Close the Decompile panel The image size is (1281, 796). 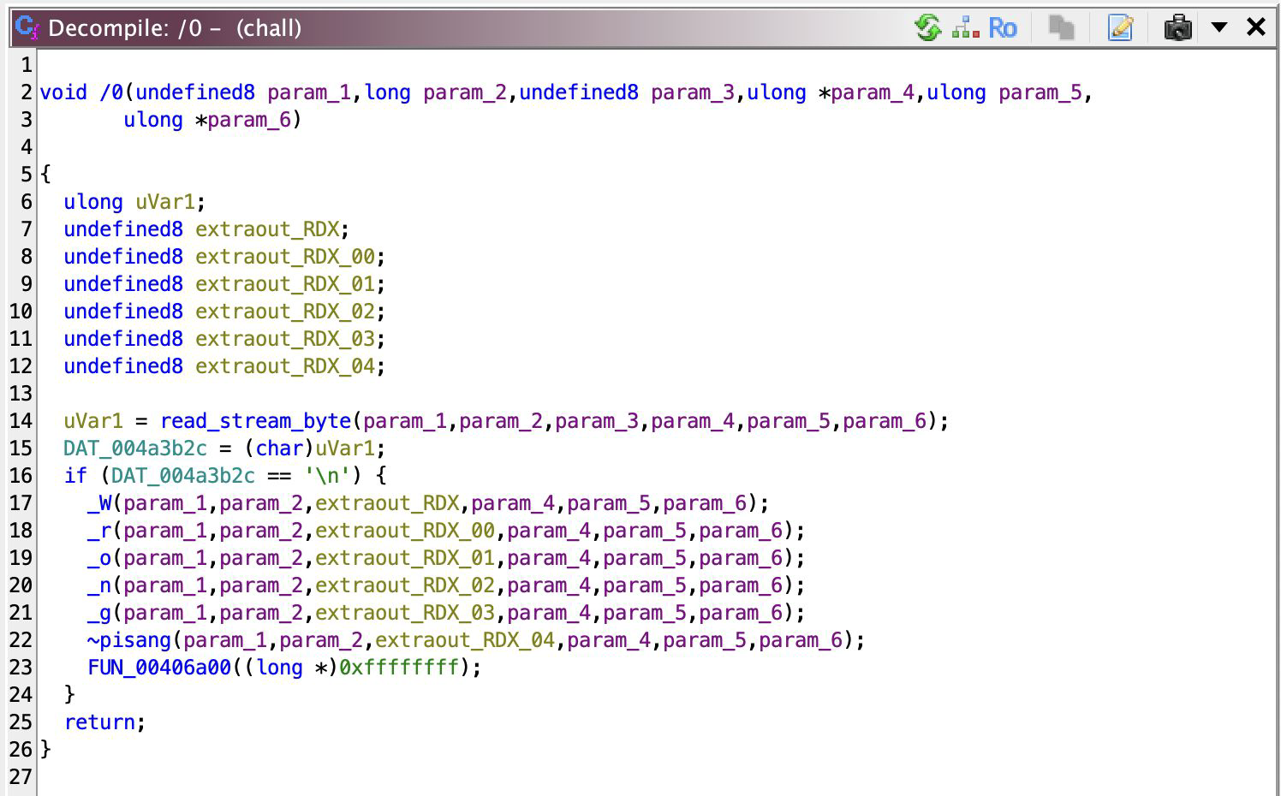[x=1256, y=27]
